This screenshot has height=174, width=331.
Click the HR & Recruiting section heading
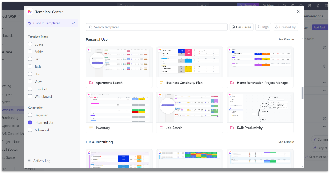(x=99, y=142)
